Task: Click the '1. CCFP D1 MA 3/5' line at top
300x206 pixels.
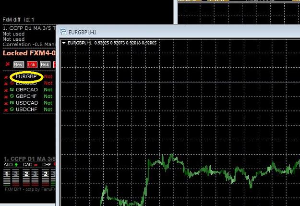Action: click(x=29, y=28)
